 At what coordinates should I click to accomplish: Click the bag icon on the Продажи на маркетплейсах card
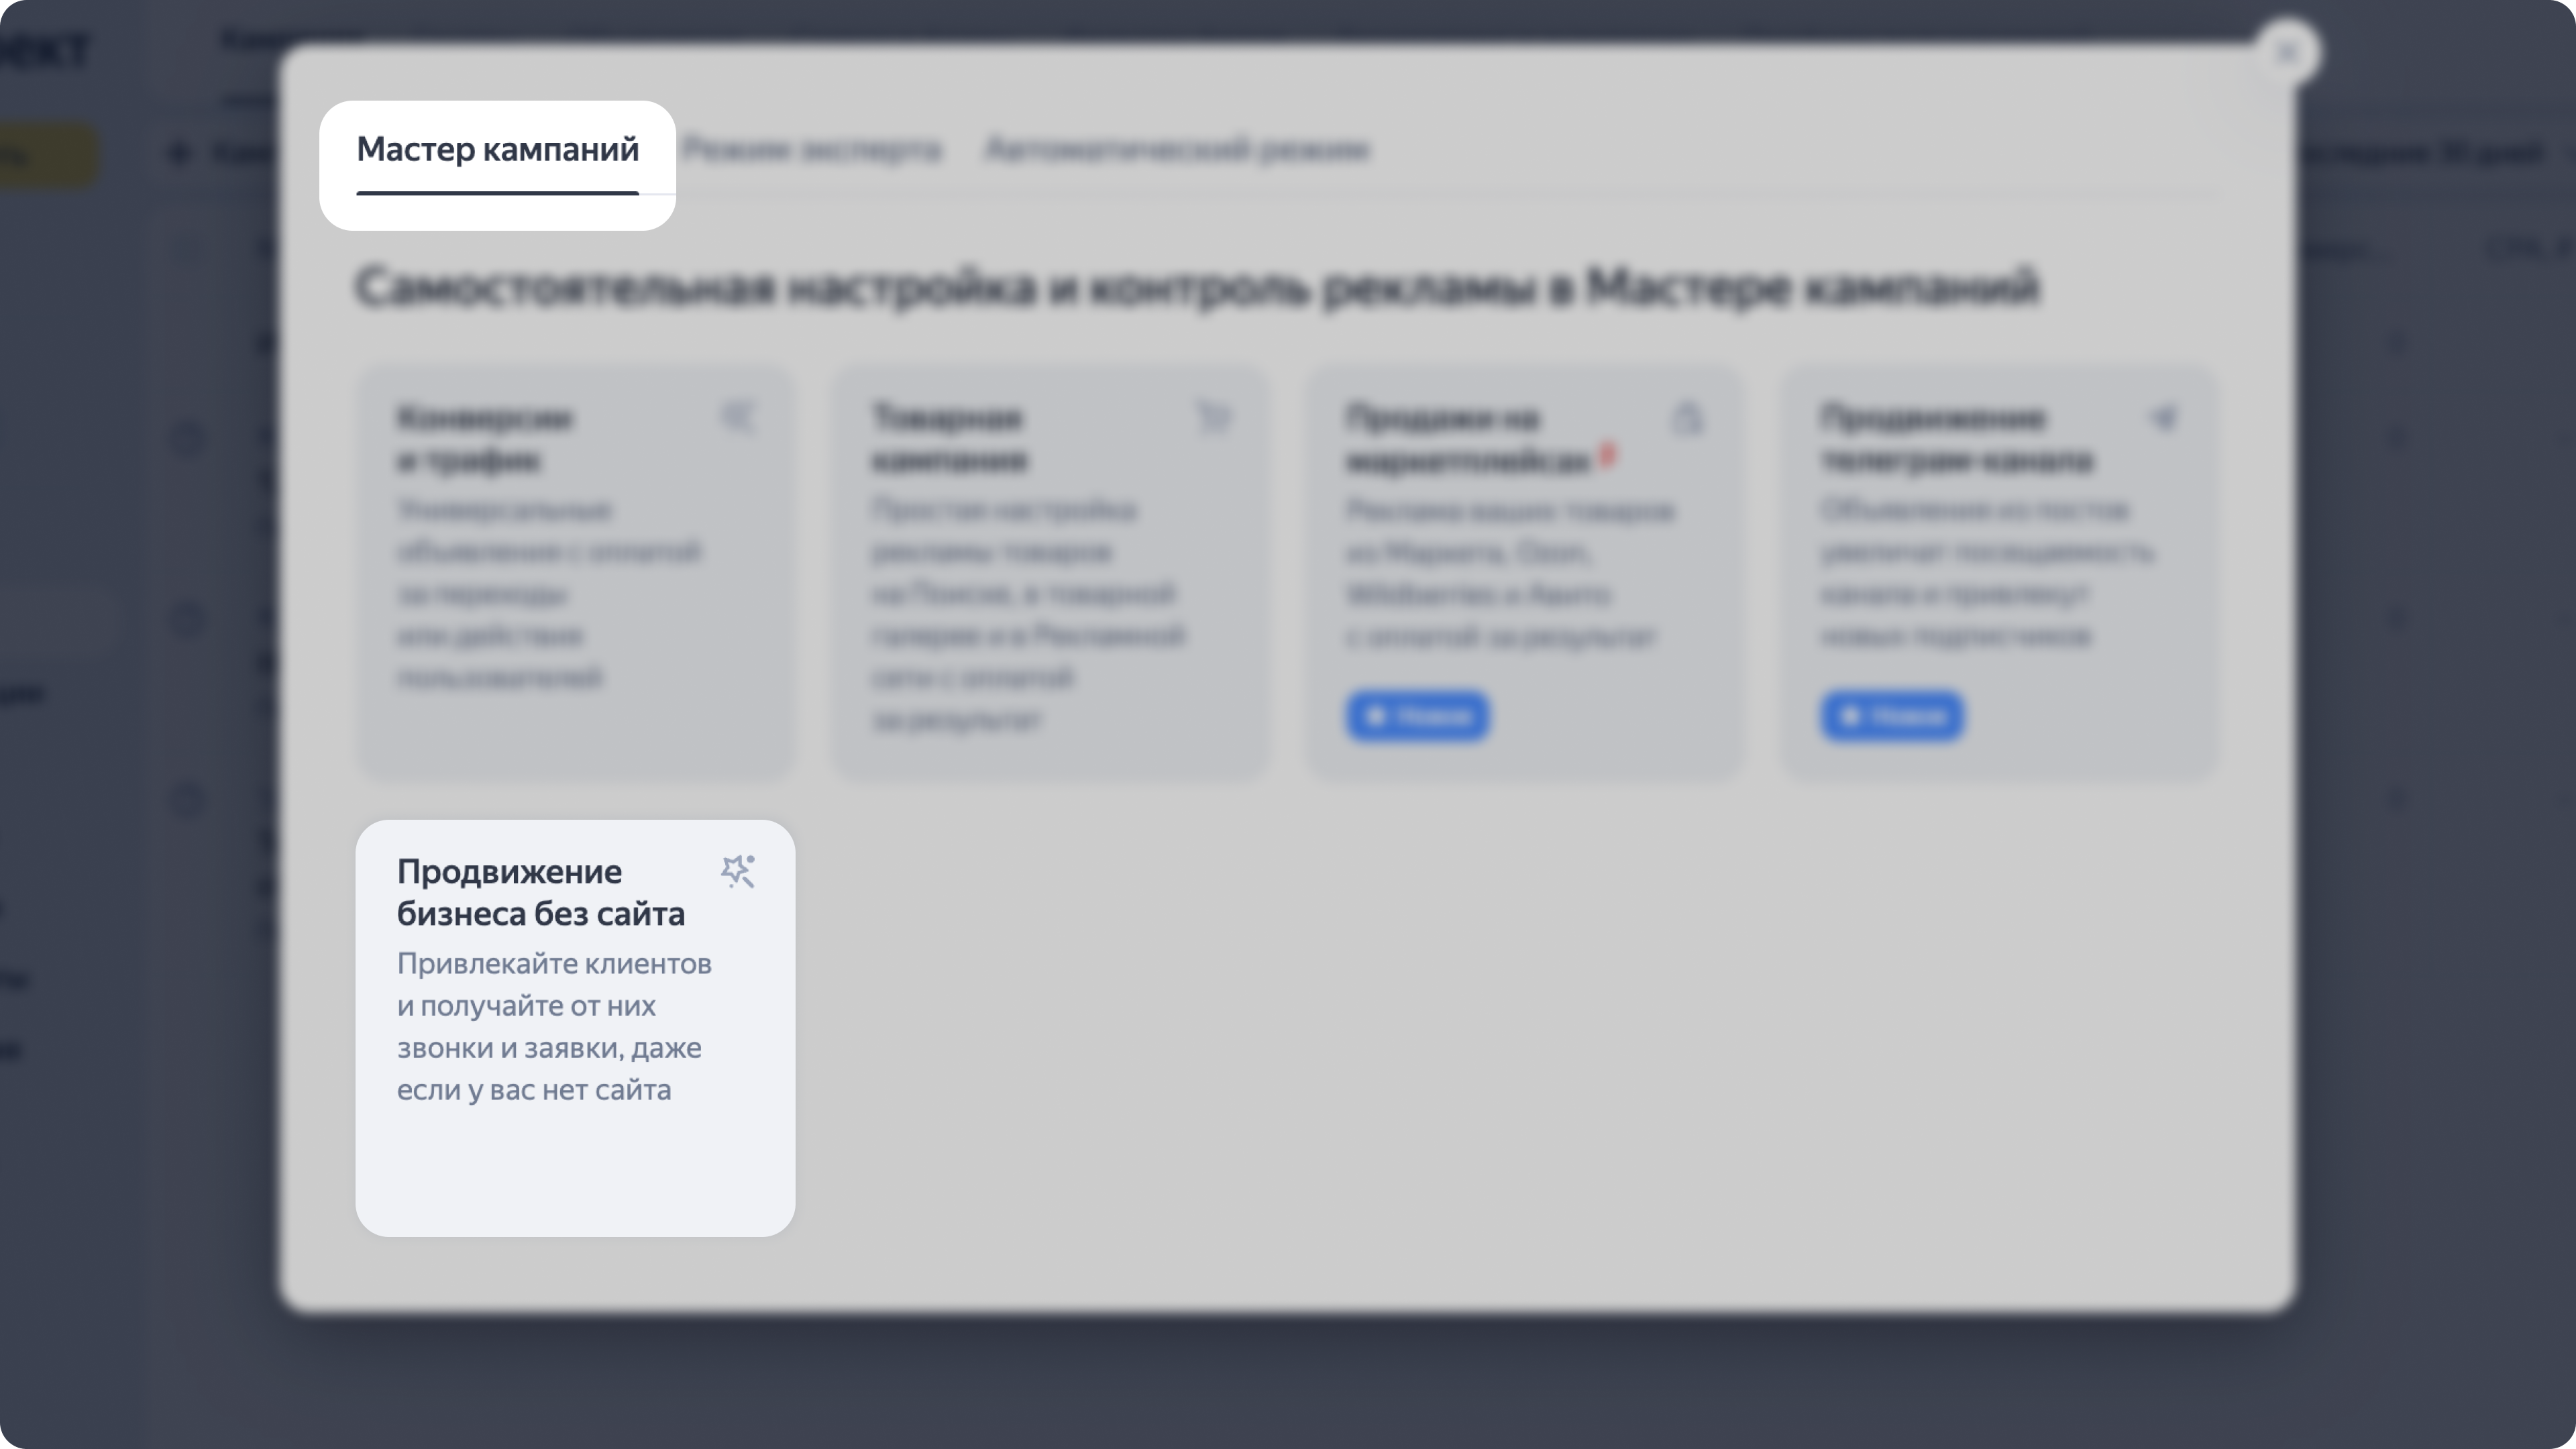1687,418
